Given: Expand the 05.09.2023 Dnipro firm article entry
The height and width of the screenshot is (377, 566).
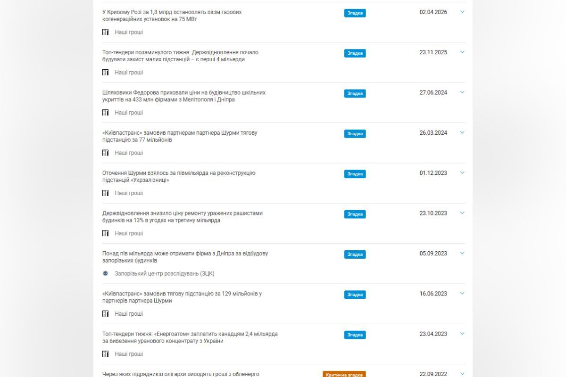Looking at the screenshot, I should [x=462, y=254].
